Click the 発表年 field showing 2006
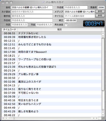Image resolution: width=106 pixels, height=121 pixels. [x=101, y=7]
